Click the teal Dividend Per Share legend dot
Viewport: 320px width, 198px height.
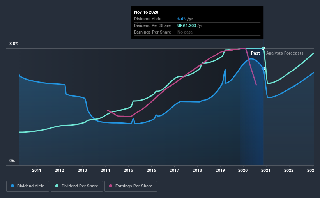tap(57, 186)
